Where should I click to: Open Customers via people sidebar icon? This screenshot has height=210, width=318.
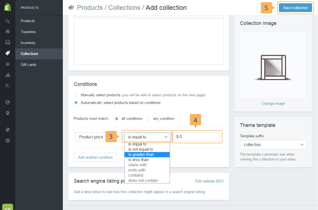[8, 64]
